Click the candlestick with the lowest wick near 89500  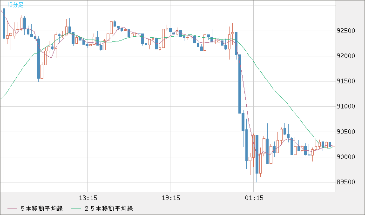coord(257,156)
